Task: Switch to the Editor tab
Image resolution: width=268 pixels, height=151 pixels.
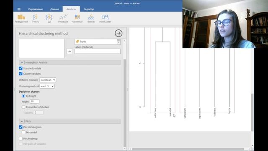Action: pyautogui.click(x=88, y=9)
